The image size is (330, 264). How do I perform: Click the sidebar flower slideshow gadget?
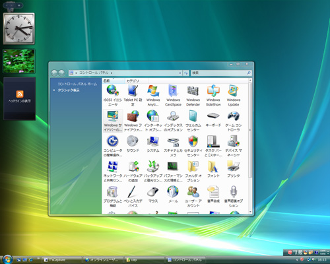click(x=19, y=61)
